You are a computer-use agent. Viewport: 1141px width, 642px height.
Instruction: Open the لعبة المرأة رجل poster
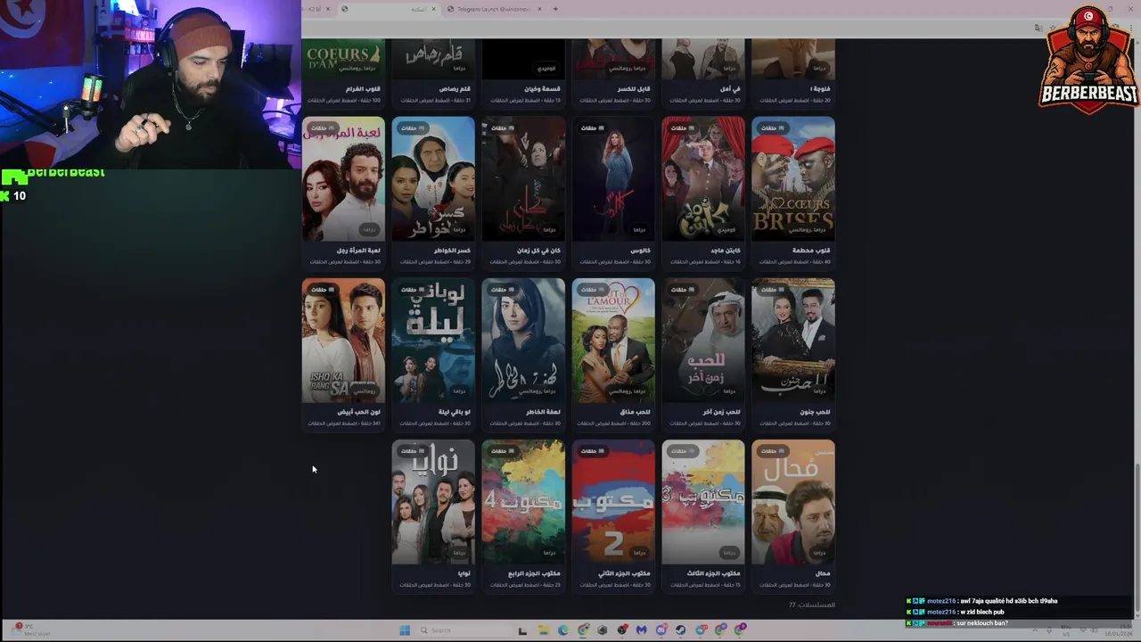343,178
